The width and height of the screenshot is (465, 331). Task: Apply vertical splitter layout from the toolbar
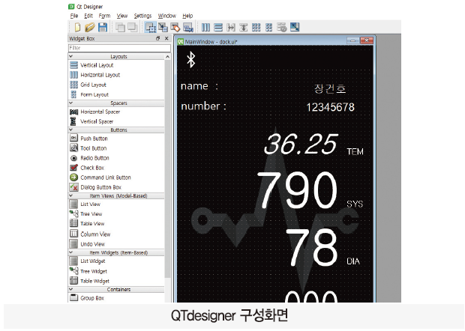click(244, 27)
